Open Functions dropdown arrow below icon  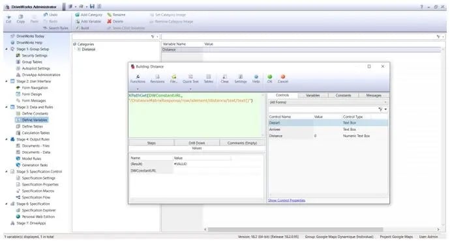point(138,89)
